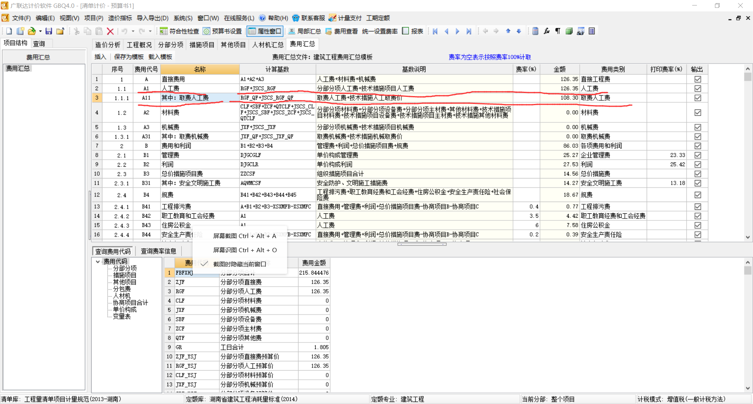The image size is (753, 404).
Task: Open the dropdown arrow next to Open icon
Action: tap(40, 31)
